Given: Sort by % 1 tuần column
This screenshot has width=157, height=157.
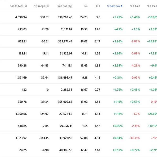Looking at the screenshot, I should [135, 6].
